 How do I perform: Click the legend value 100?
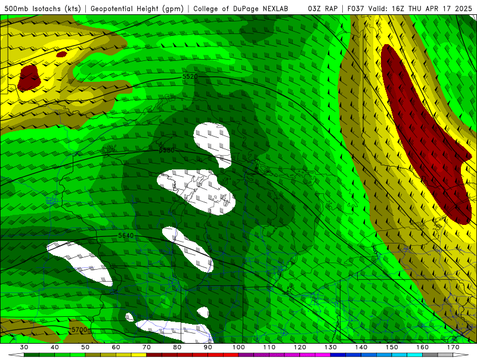click(238, 347)
